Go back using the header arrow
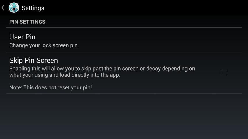 (3, 8)
